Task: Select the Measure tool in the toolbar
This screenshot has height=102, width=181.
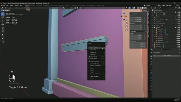Action: [3, 38]
